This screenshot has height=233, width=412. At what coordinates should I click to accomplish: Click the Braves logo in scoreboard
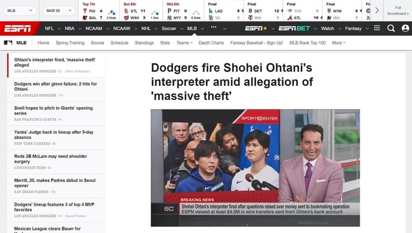[289, 18]
